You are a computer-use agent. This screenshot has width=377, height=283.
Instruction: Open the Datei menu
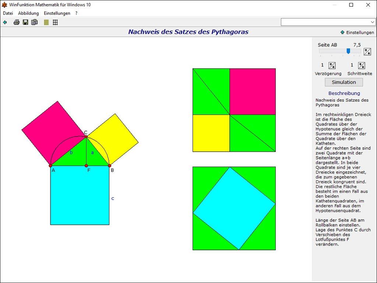click(8, 13)
